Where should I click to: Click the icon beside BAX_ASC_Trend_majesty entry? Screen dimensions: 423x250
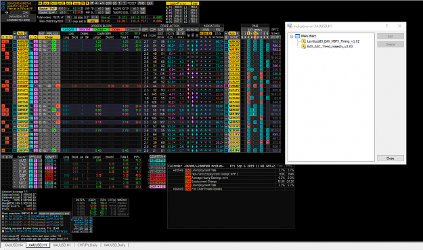pyautogui.click(x=303, y=47)
